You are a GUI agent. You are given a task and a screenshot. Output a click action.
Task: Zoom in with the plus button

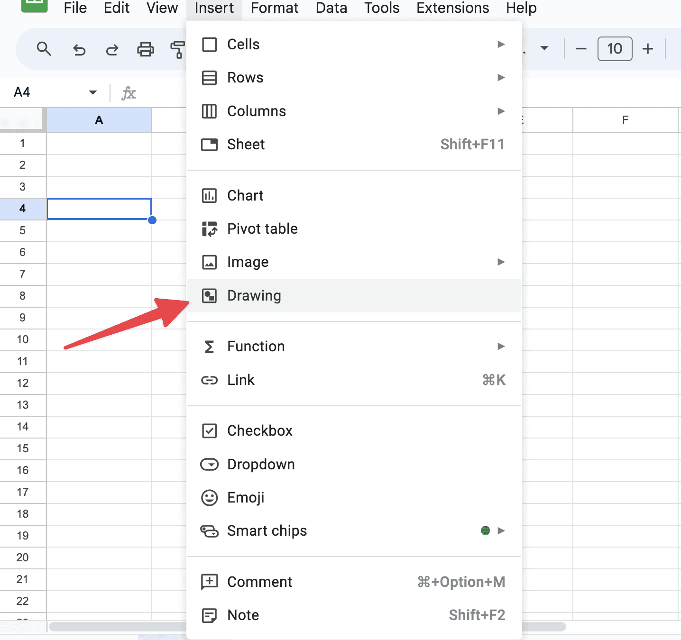tap(648, 48)
